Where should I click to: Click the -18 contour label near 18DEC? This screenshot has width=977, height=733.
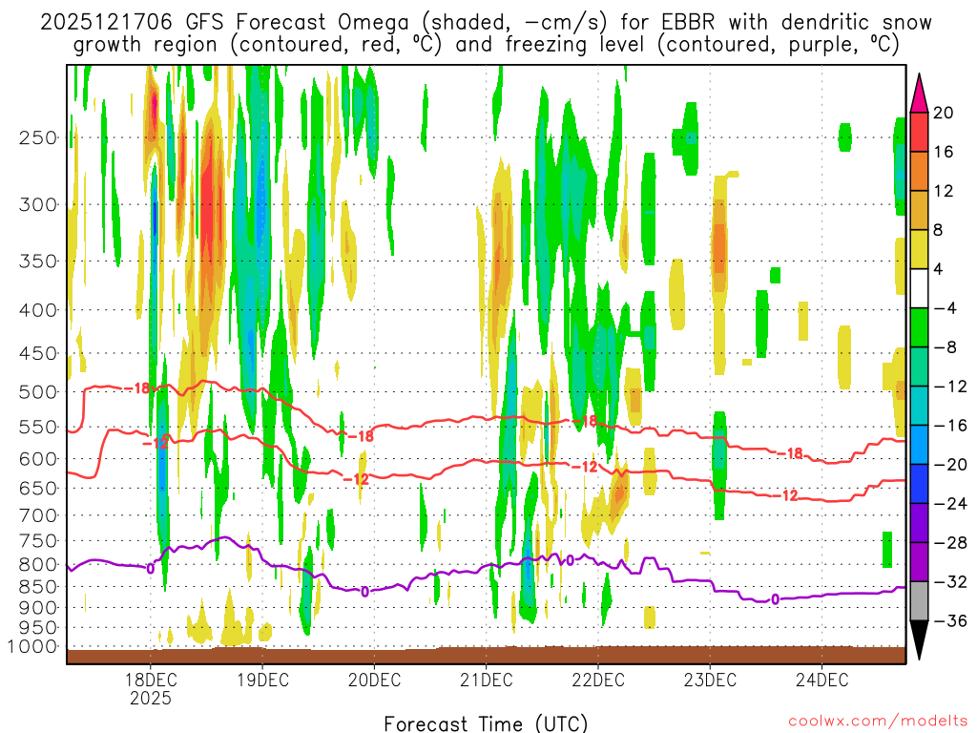[x=137, y=388]
